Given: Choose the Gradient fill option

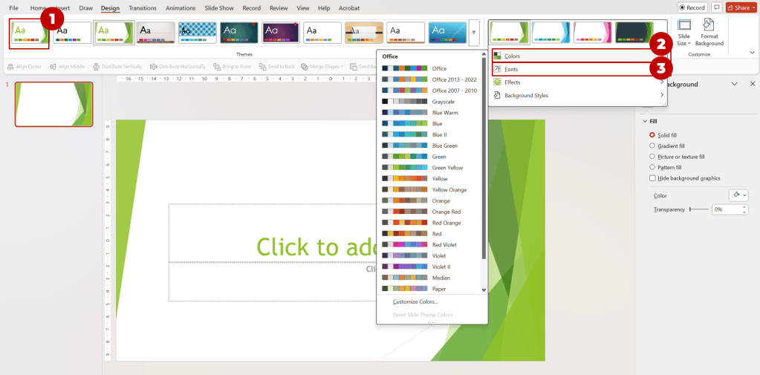Looking at the screenshot, I should point(652,146).
